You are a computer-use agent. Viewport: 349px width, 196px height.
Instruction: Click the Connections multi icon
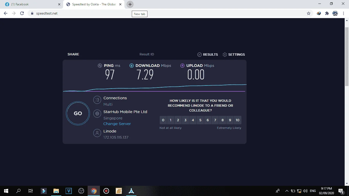(x=97, y=100)
